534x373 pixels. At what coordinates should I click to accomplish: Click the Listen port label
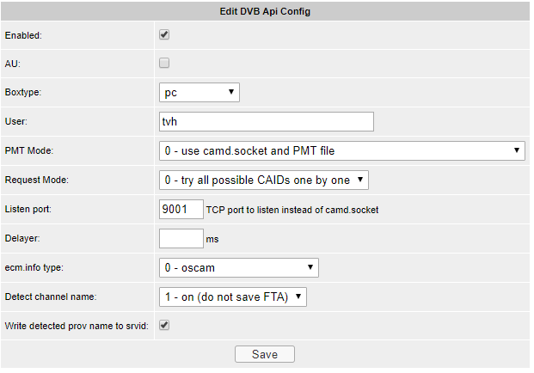coord(28,209)
